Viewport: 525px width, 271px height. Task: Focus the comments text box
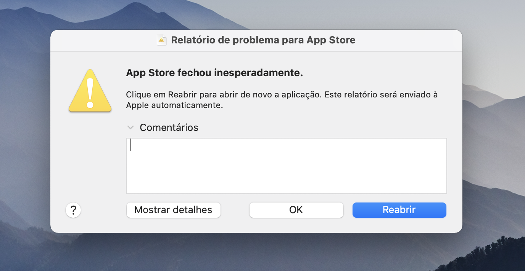pos(287,166)
